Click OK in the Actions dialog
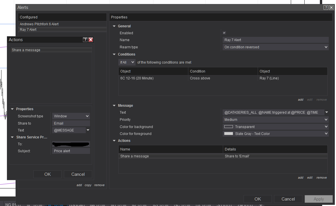 tap(47, 174)
